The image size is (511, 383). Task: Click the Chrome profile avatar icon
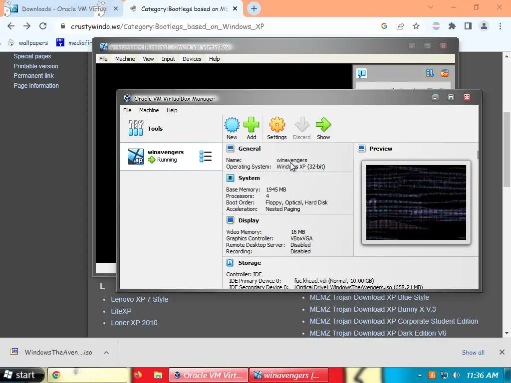pyautogui.click(x=484, y=26)
